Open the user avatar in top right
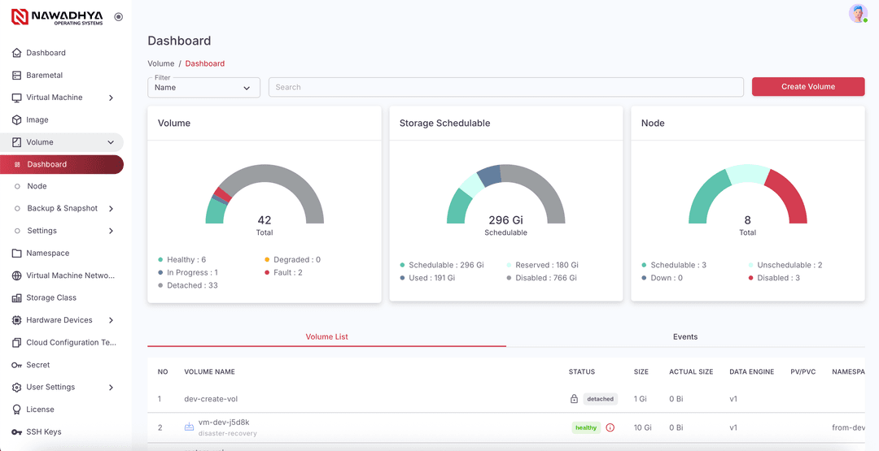This screenshot has height=451, width=879. coord(857,13)
